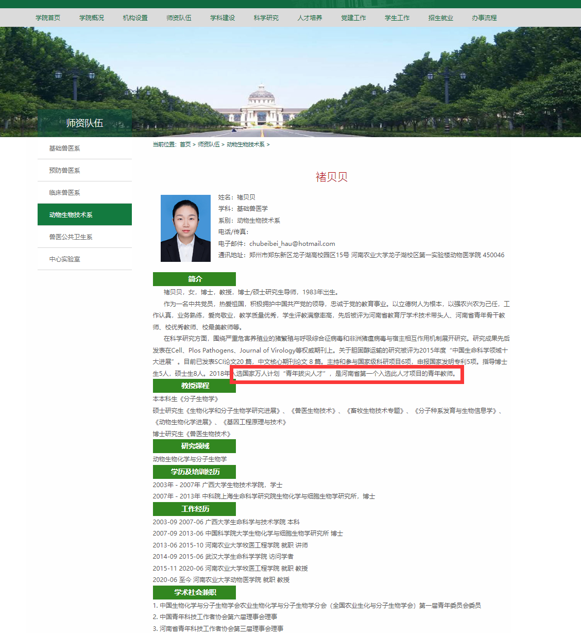
Task: Open the 学院首页 nav item
Action: coord(48,18)
